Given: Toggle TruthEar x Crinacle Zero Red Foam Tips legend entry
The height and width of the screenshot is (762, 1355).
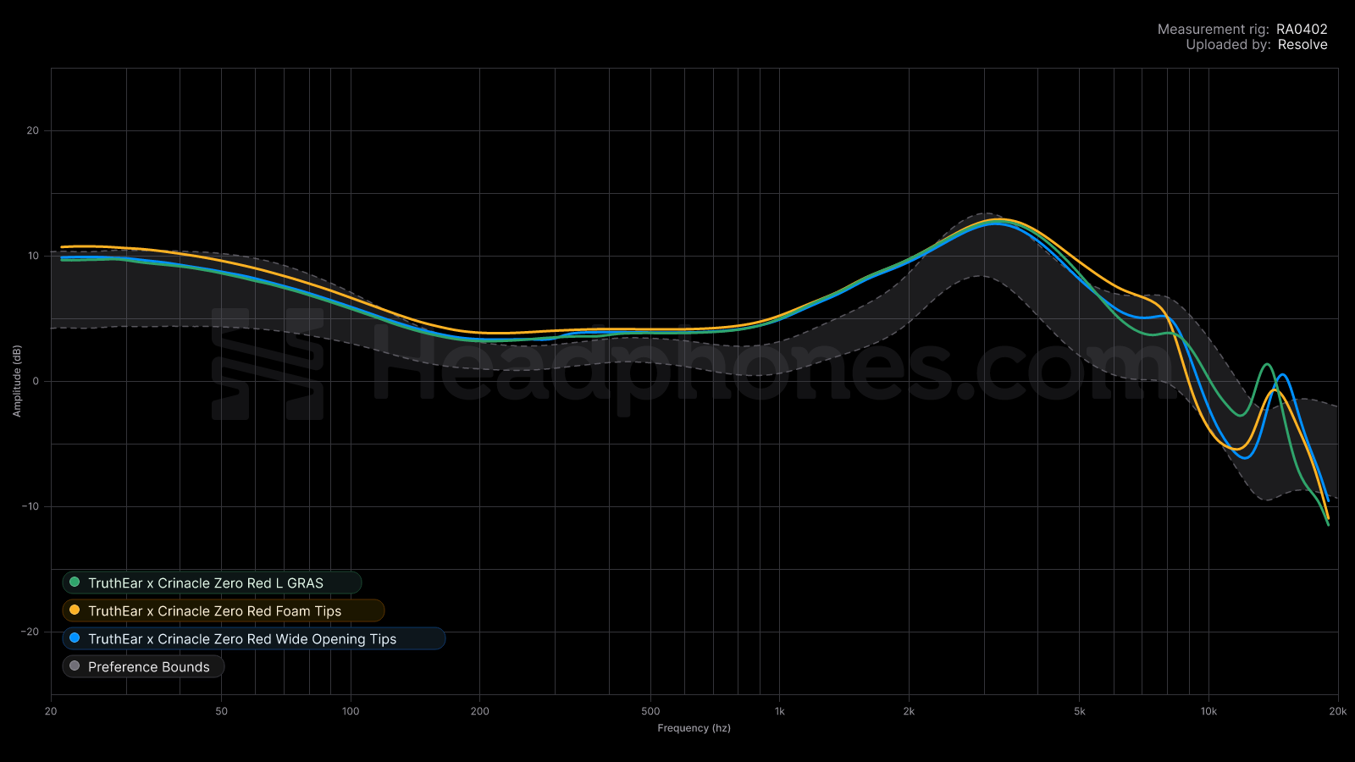Looking at the screenshot, I should (223, 610).
